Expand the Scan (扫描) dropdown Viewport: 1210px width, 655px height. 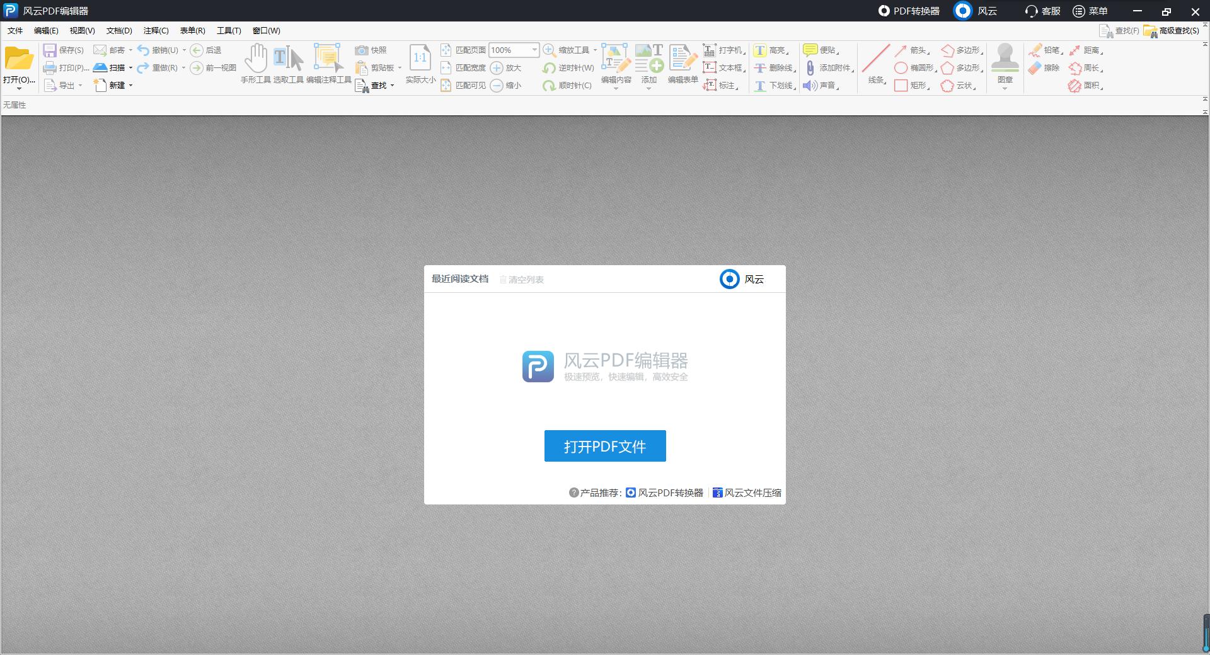130,68
